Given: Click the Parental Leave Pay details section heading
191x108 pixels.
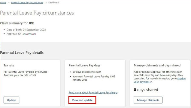Looking at the screenshot, I should [22, 53].
